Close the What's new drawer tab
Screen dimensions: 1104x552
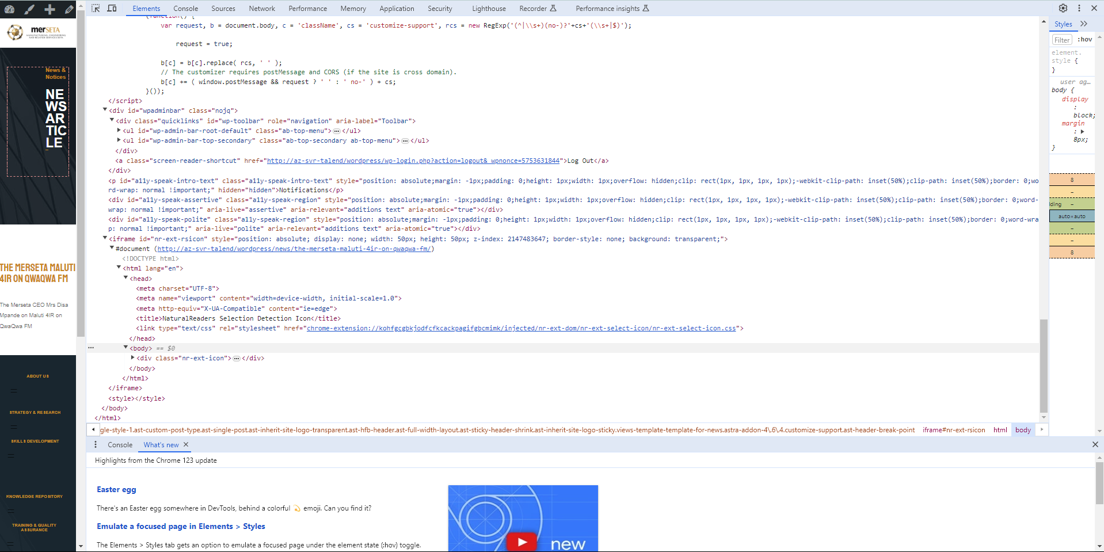tap(186, 444)
